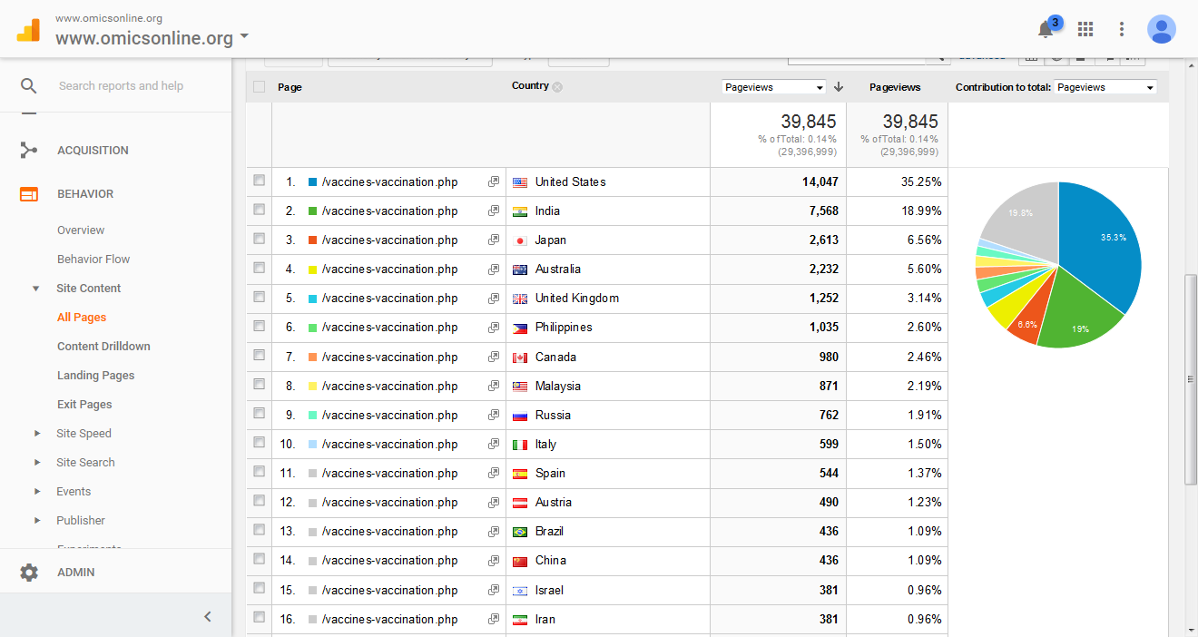Open United Kingdom row page in new window
Viewport: 1198px width, 637px height.
[493, 298]
